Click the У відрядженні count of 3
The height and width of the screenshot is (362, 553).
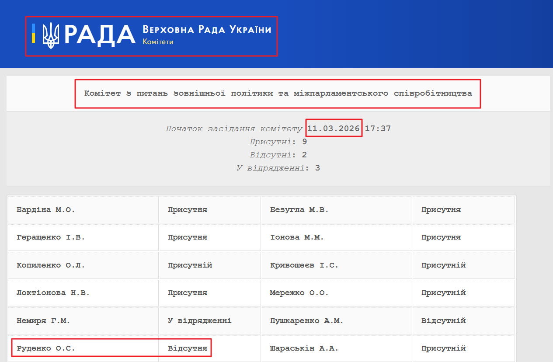pyautogui.click(x=318, y=168)
